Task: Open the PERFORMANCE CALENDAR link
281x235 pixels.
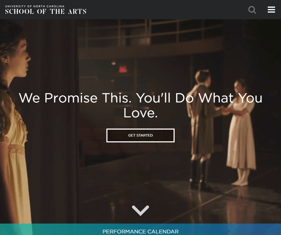Action: (x=140, y=232)
